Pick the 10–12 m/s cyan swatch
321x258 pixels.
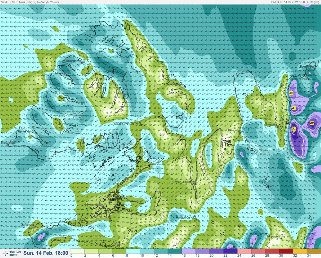point(147,251)
